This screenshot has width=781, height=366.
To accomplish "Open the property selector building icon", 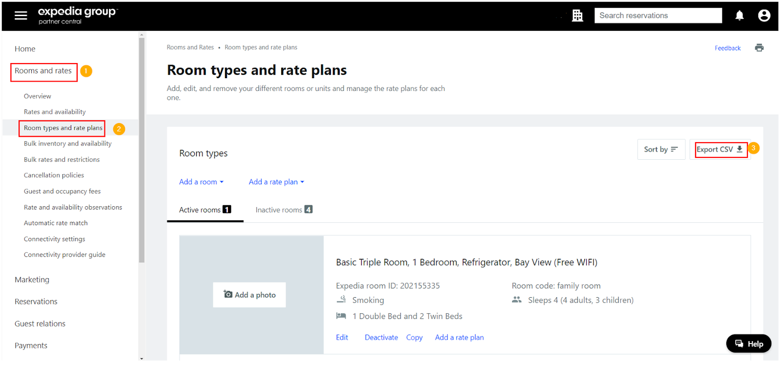I will (577, 16).
